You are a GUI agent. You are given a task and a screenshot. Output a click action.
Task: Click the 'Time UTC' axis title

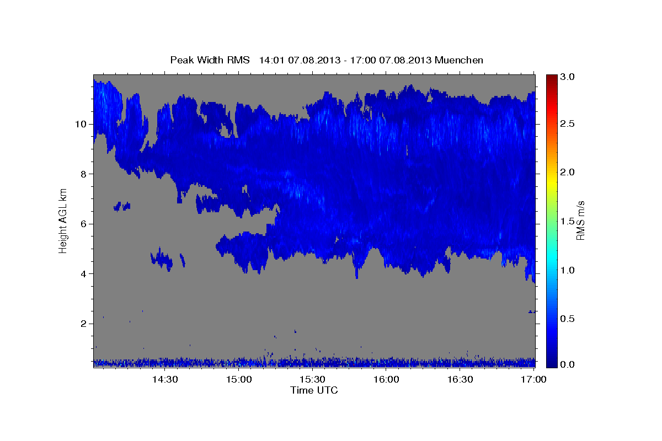point(314,390)
